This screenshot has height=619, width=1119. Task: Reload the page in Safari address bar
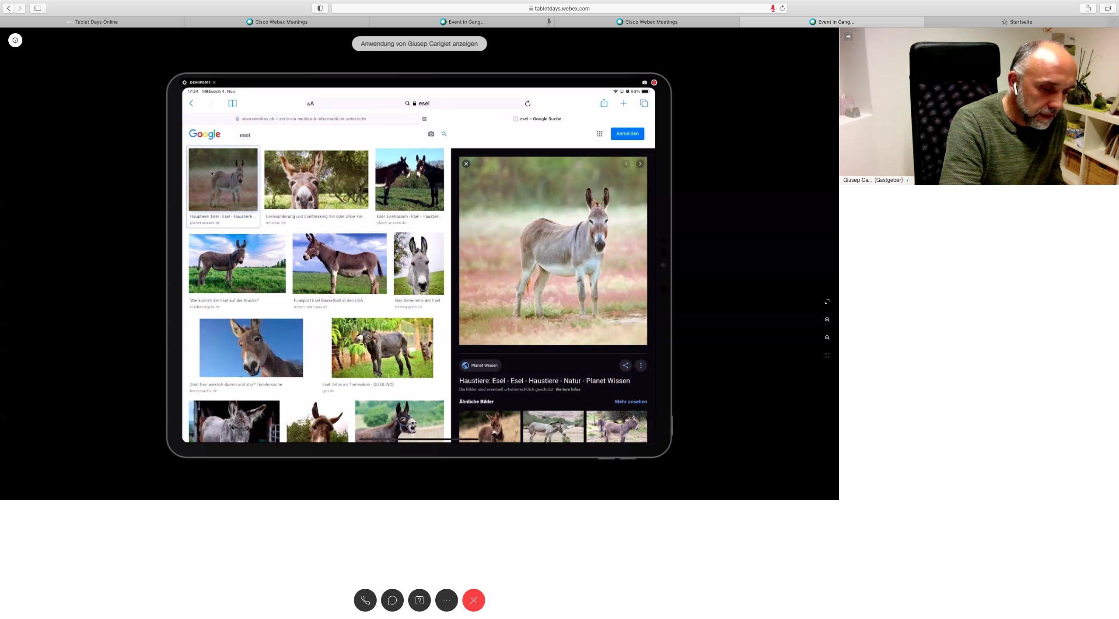(x=782, y=8)
